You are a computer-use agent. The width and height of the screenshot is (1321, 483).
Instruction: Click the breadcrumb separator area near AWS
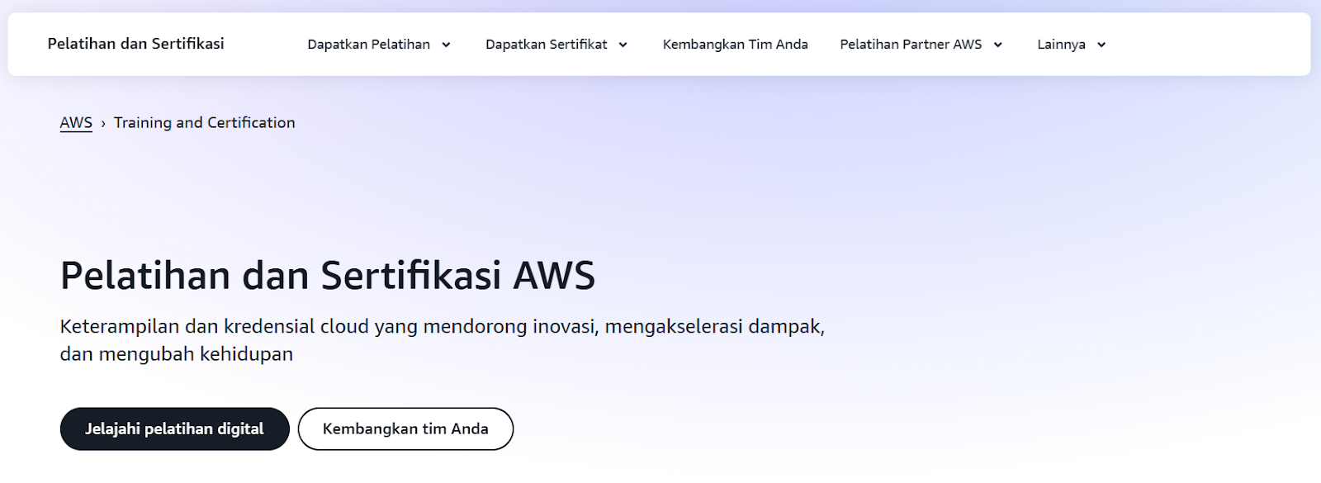102,122
